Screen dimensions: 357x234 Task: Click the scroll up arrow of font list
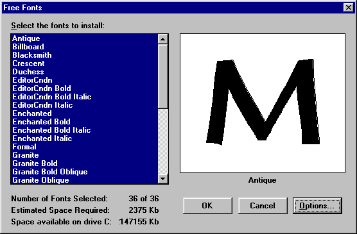click(163, 39)
